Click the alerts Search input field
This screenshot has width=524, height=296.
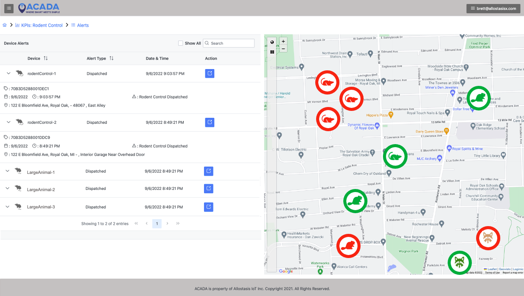point(231,43)
